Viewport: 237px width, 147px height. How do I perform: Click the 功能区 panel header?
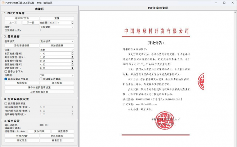tap(39, 9)
